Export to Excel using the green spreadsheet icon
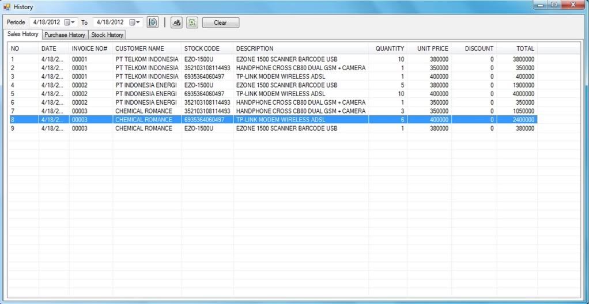The height and width of the screenshot is (304, 589). pyautogui.click(x=192, y=22)
